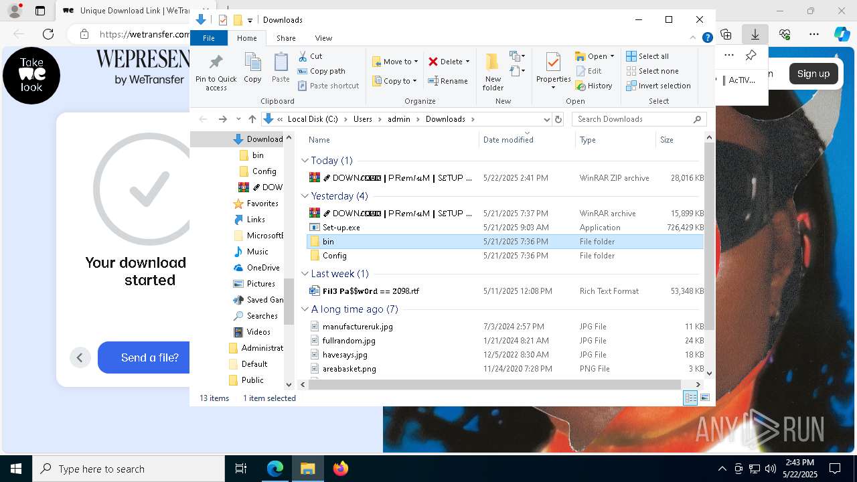The image size is (857, 482).
Task: Click Invert selection in the ribbon
Action: tap(658, 86)
